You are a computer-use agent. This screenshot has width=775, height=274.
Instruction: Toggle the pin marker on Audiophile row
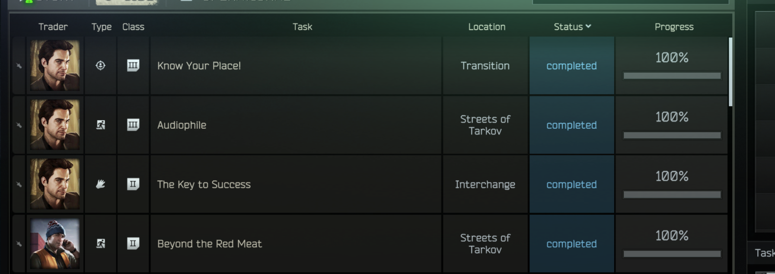click(19, 125)
